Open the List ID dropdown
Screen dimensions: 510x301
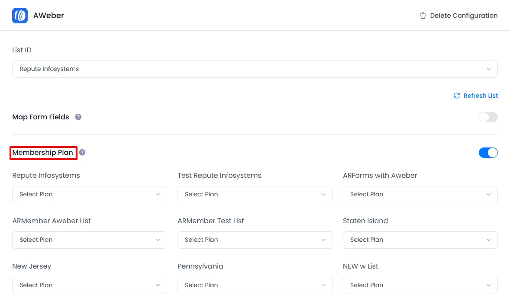pyautogui.click(x=255, y=69)
